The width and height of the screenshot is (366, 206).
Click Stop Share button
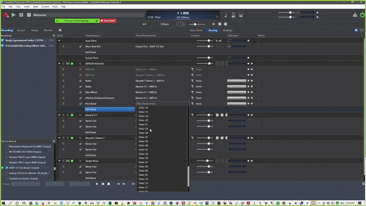tap(108, 21)
